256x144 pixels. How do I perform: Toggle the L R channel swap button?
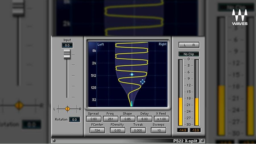pos(189,45)
